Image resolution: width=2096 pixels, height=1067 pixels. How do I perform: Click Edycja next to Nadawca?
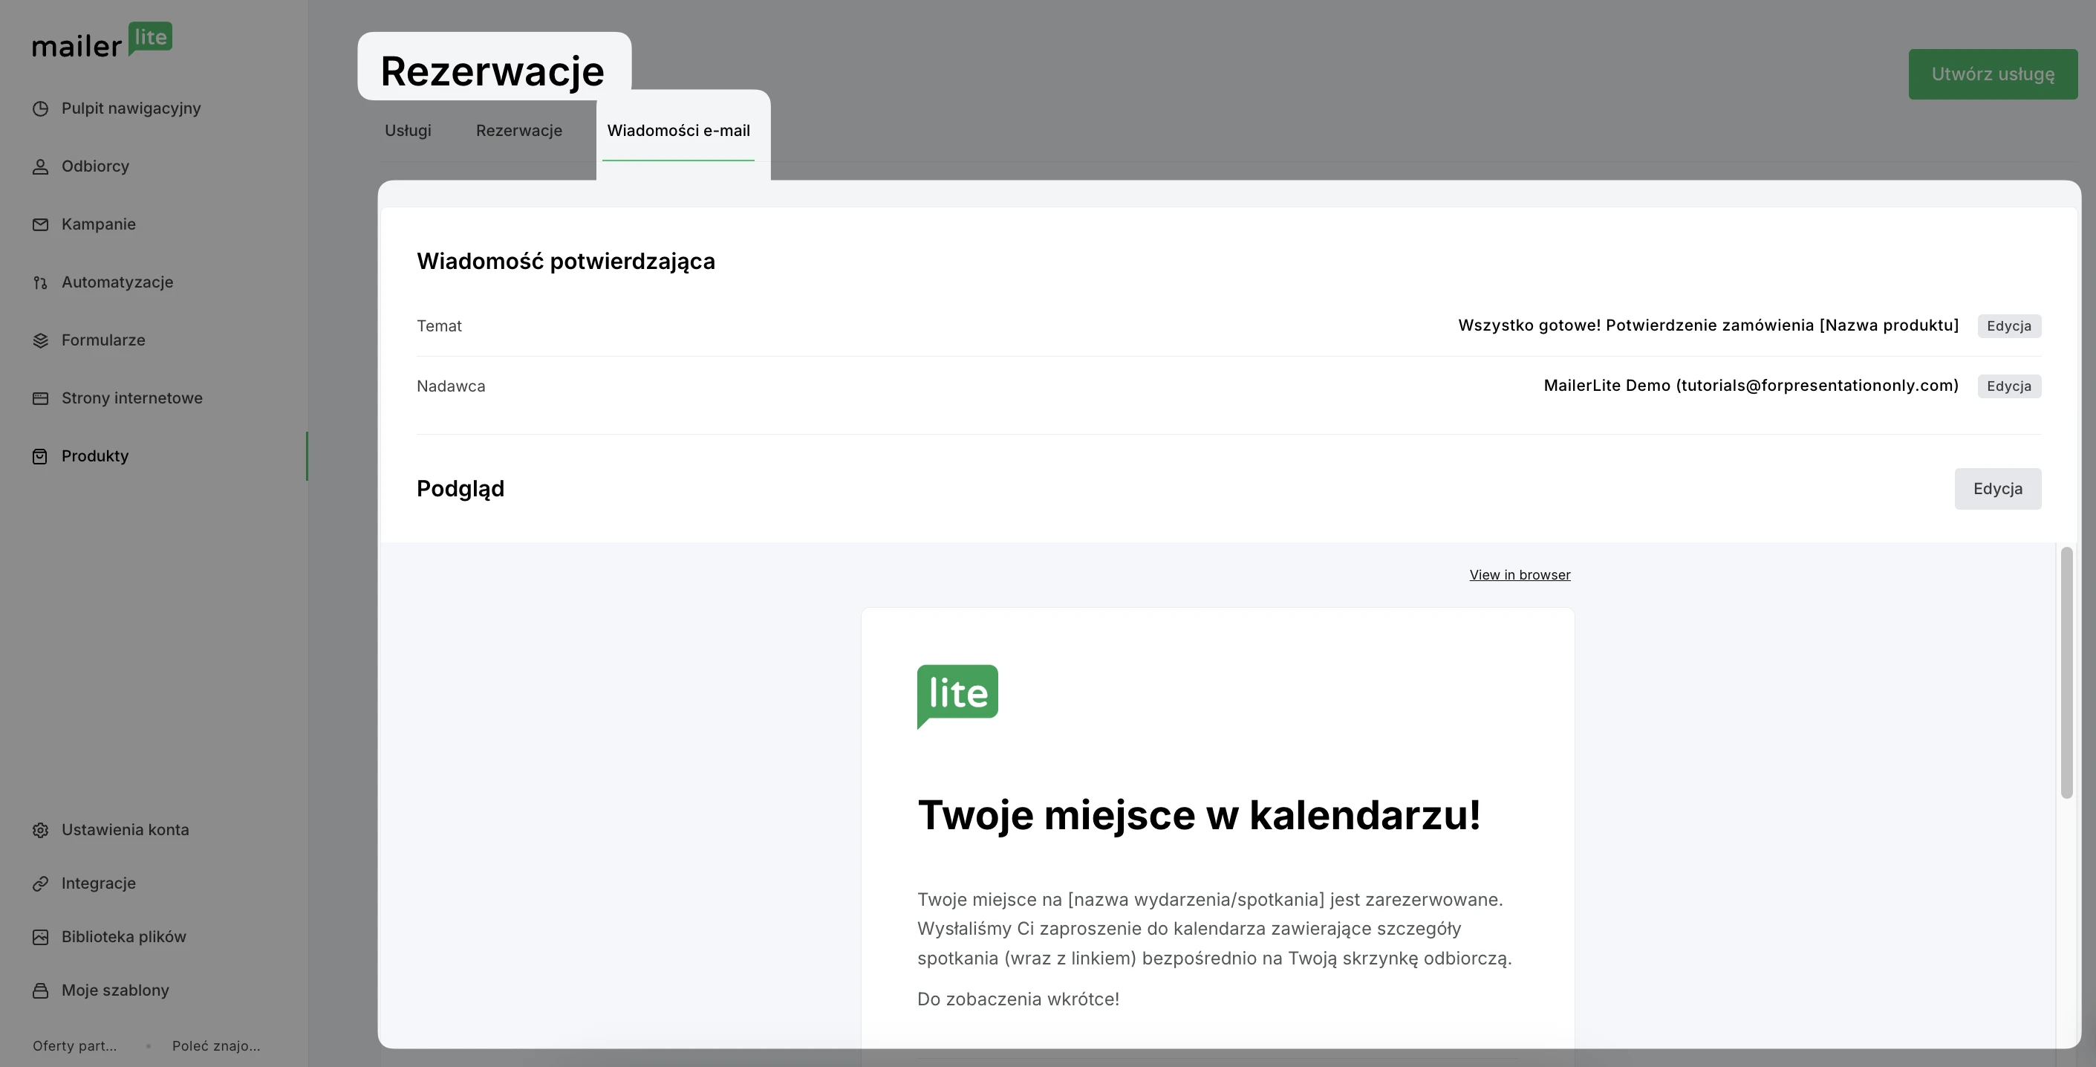(2008, 386)
